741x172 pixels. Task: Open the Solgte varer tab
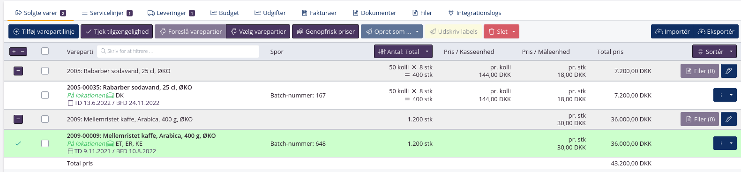(x=41, y=13)
